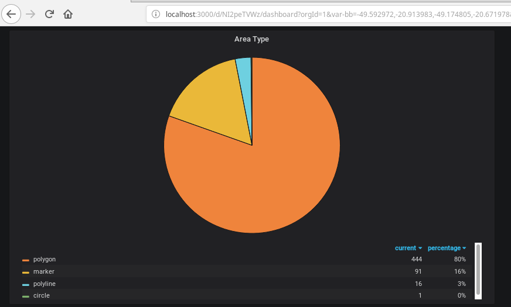Click the browser forward arrow button
Screen dimensions: 511x307
click(x=30, y=13)
